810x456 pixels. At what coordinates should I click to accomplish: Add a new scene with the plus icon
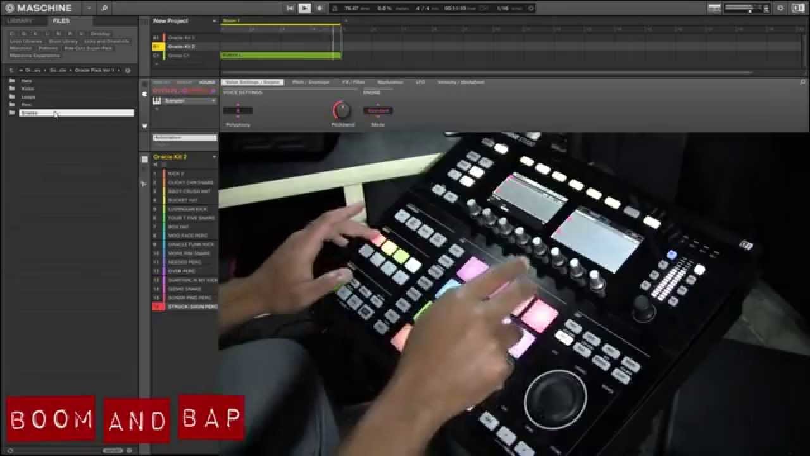346,21
